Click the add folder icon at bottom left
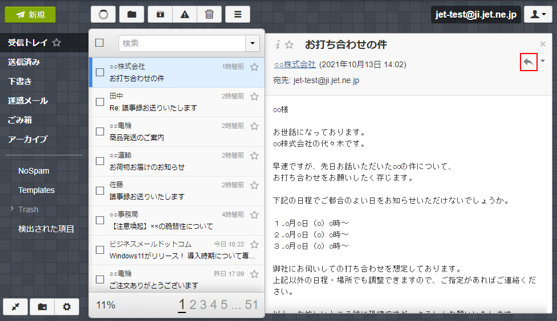The height and width of the screenshot is (321, 557). (x=42, y=307)
